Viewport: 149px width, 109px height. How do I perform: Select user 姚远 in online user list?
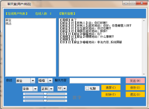pos(8,24)
